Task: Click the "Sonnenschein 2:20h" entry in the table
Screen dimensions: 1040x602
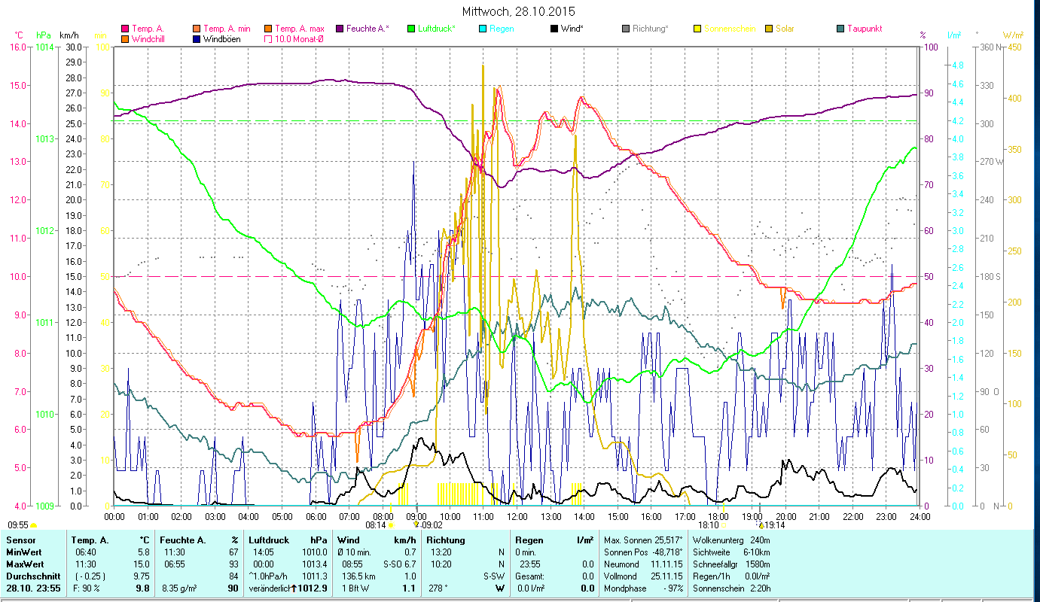Action: pyautogui.click(x=730, y=588)
